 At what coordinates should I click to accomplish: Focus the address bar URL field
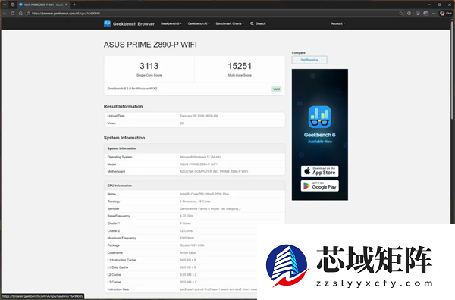(x=213, y=14)
